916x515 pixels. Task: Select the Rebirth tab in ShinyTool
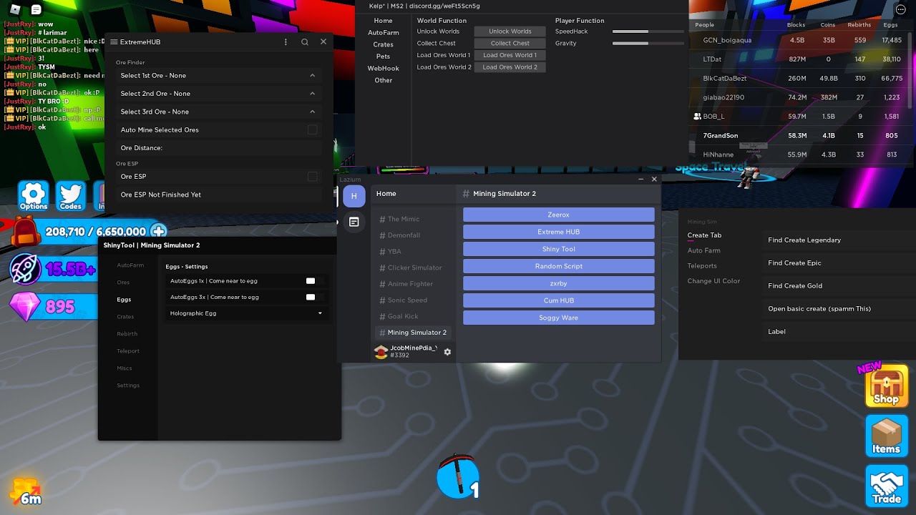pos(127,334)
